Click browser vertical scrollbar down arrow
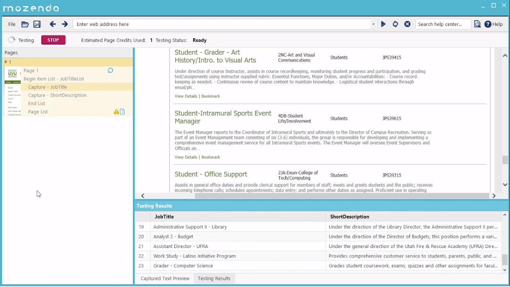The image size is (510, 287). (505, 185)
